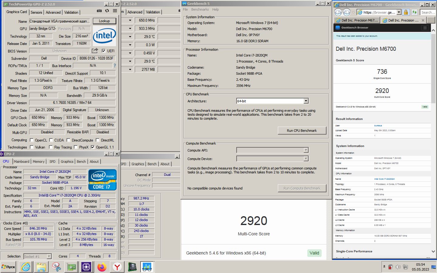The height and width of the screenshot is (273, 437).
Task: Click the Geekbench taskbar icon
Action: [147, 267]
